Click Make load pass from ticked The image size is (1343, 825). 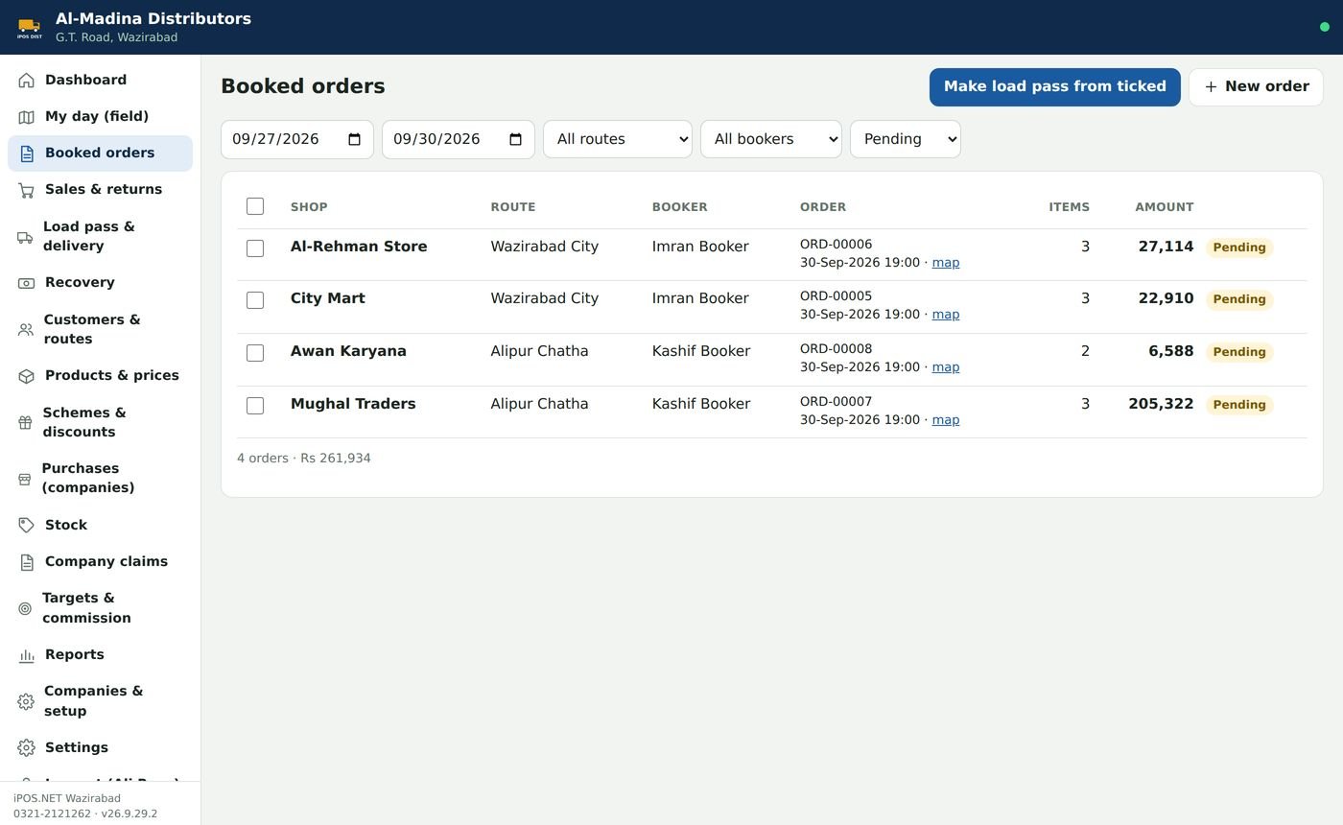coord(1055,87)
